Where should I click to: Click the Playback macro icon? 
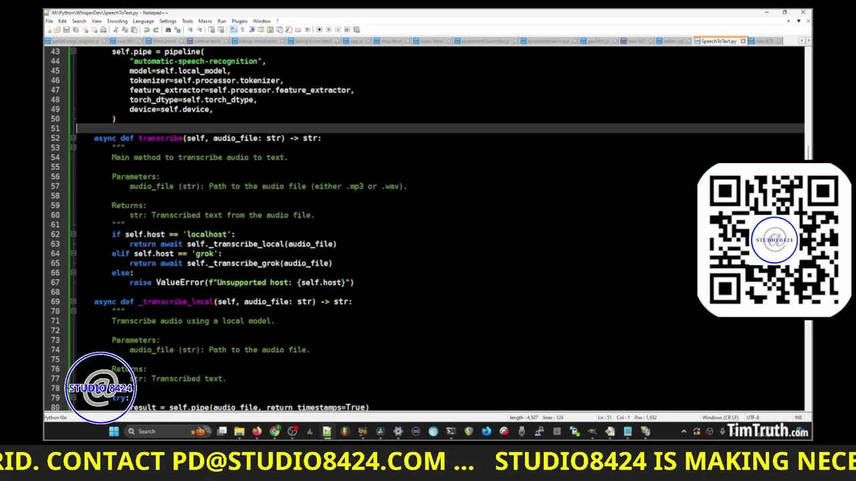click(x=338, y=29)
